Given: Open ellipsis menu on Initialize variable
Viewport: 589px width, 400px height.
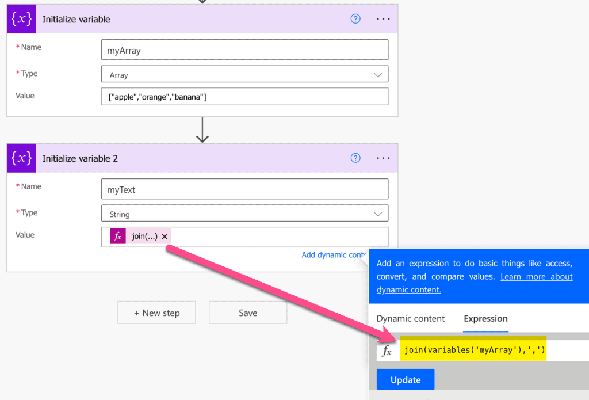Looking at the screenshot, I should 383,18.
